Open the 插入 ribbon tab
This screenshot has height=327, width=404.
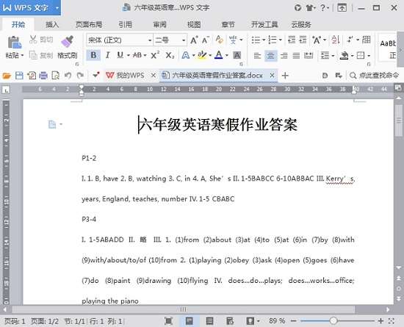pyautogui.click(x=52, y=25)
